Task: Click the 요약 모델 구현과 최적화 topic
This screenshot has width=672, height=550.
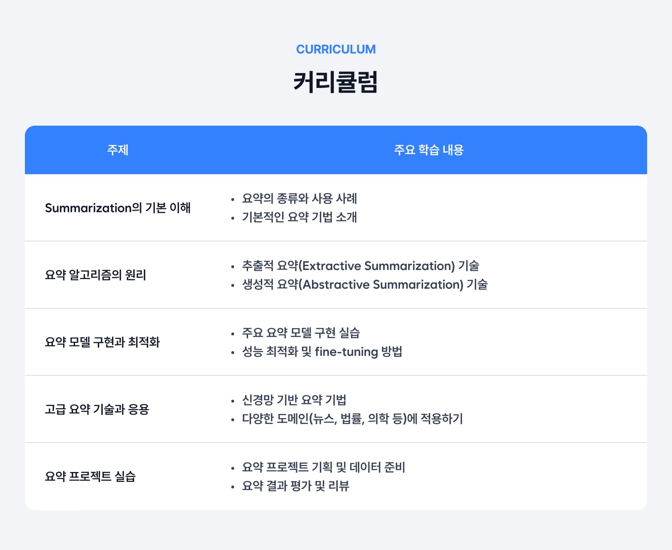Action: [102, 342]
